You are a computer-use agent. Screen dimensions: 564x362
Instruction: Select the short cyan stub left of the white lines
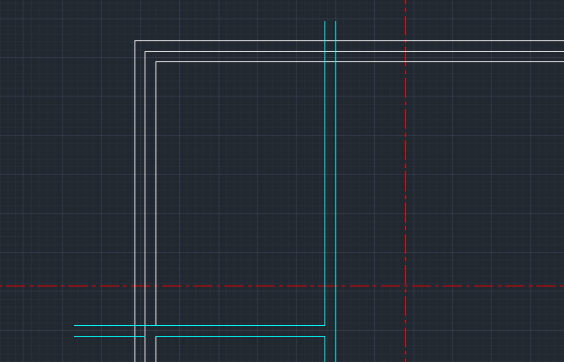(109, 337)
